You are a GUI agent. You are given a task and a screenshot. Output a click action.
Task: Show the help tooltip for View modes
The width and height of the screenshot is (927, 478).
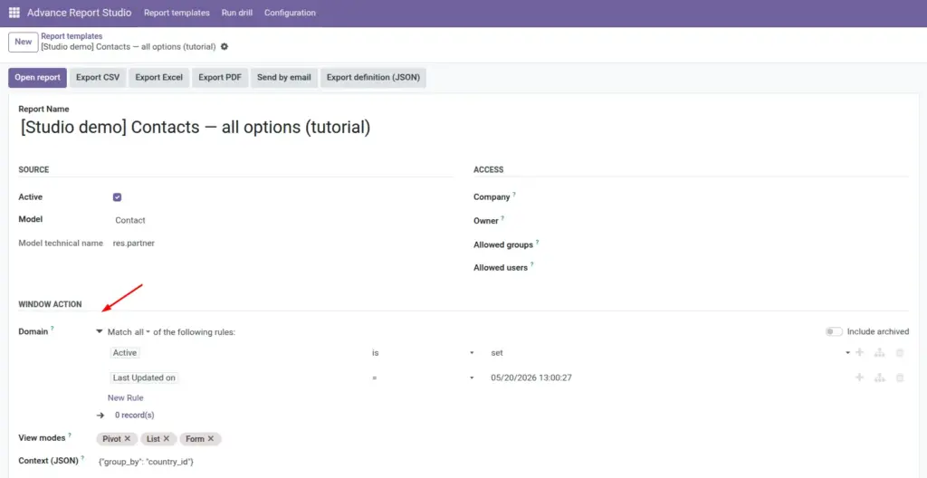(x=69, y=435)
